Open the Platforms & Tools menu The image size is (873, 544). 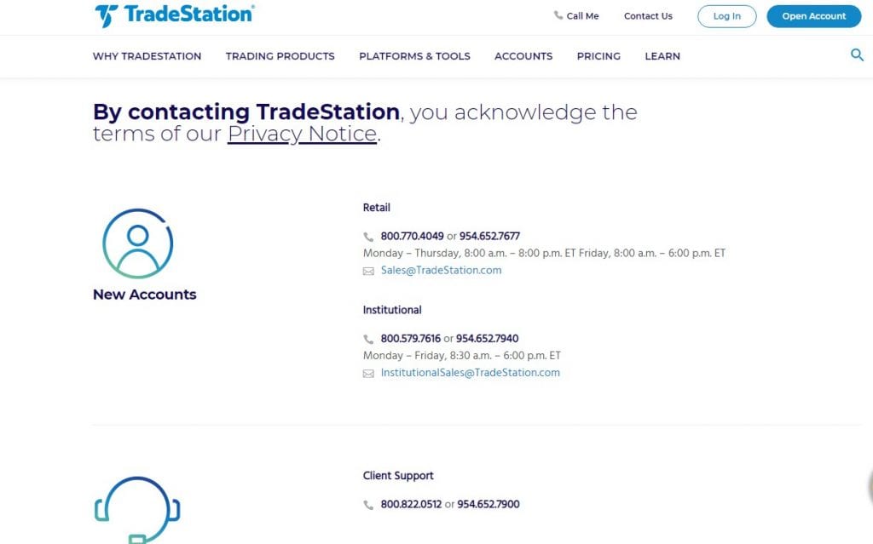(414, 56)
